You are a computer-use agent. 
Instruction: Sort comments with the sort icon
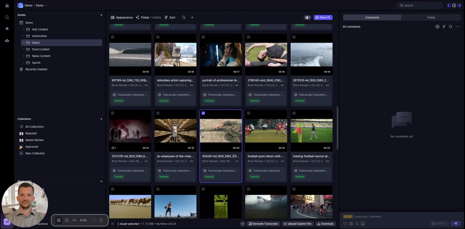[444, 27]
